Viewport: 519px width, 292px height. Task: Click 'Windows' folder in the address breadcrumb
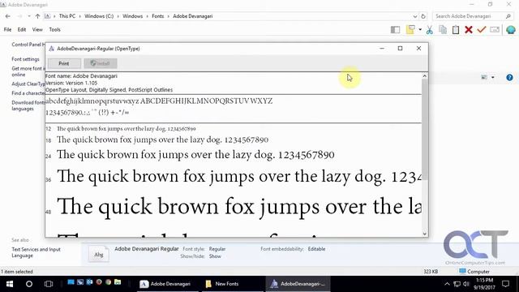[x=132, y=16]
